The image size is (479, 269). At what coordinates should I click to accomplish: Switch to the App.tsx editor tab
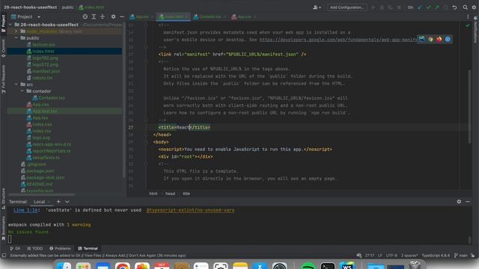coord(141,16)
